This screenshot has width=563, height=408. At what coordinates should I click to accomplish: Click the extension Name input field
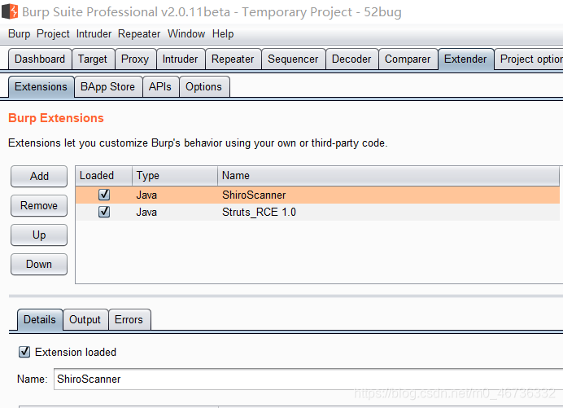pyautogui.click(x=308, y=379)
